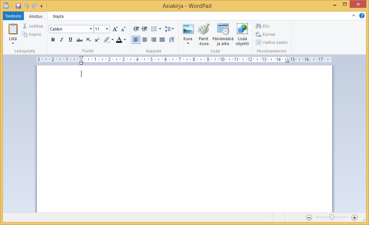
Task: Click the zoom in plus button
Action: [354, 218]
